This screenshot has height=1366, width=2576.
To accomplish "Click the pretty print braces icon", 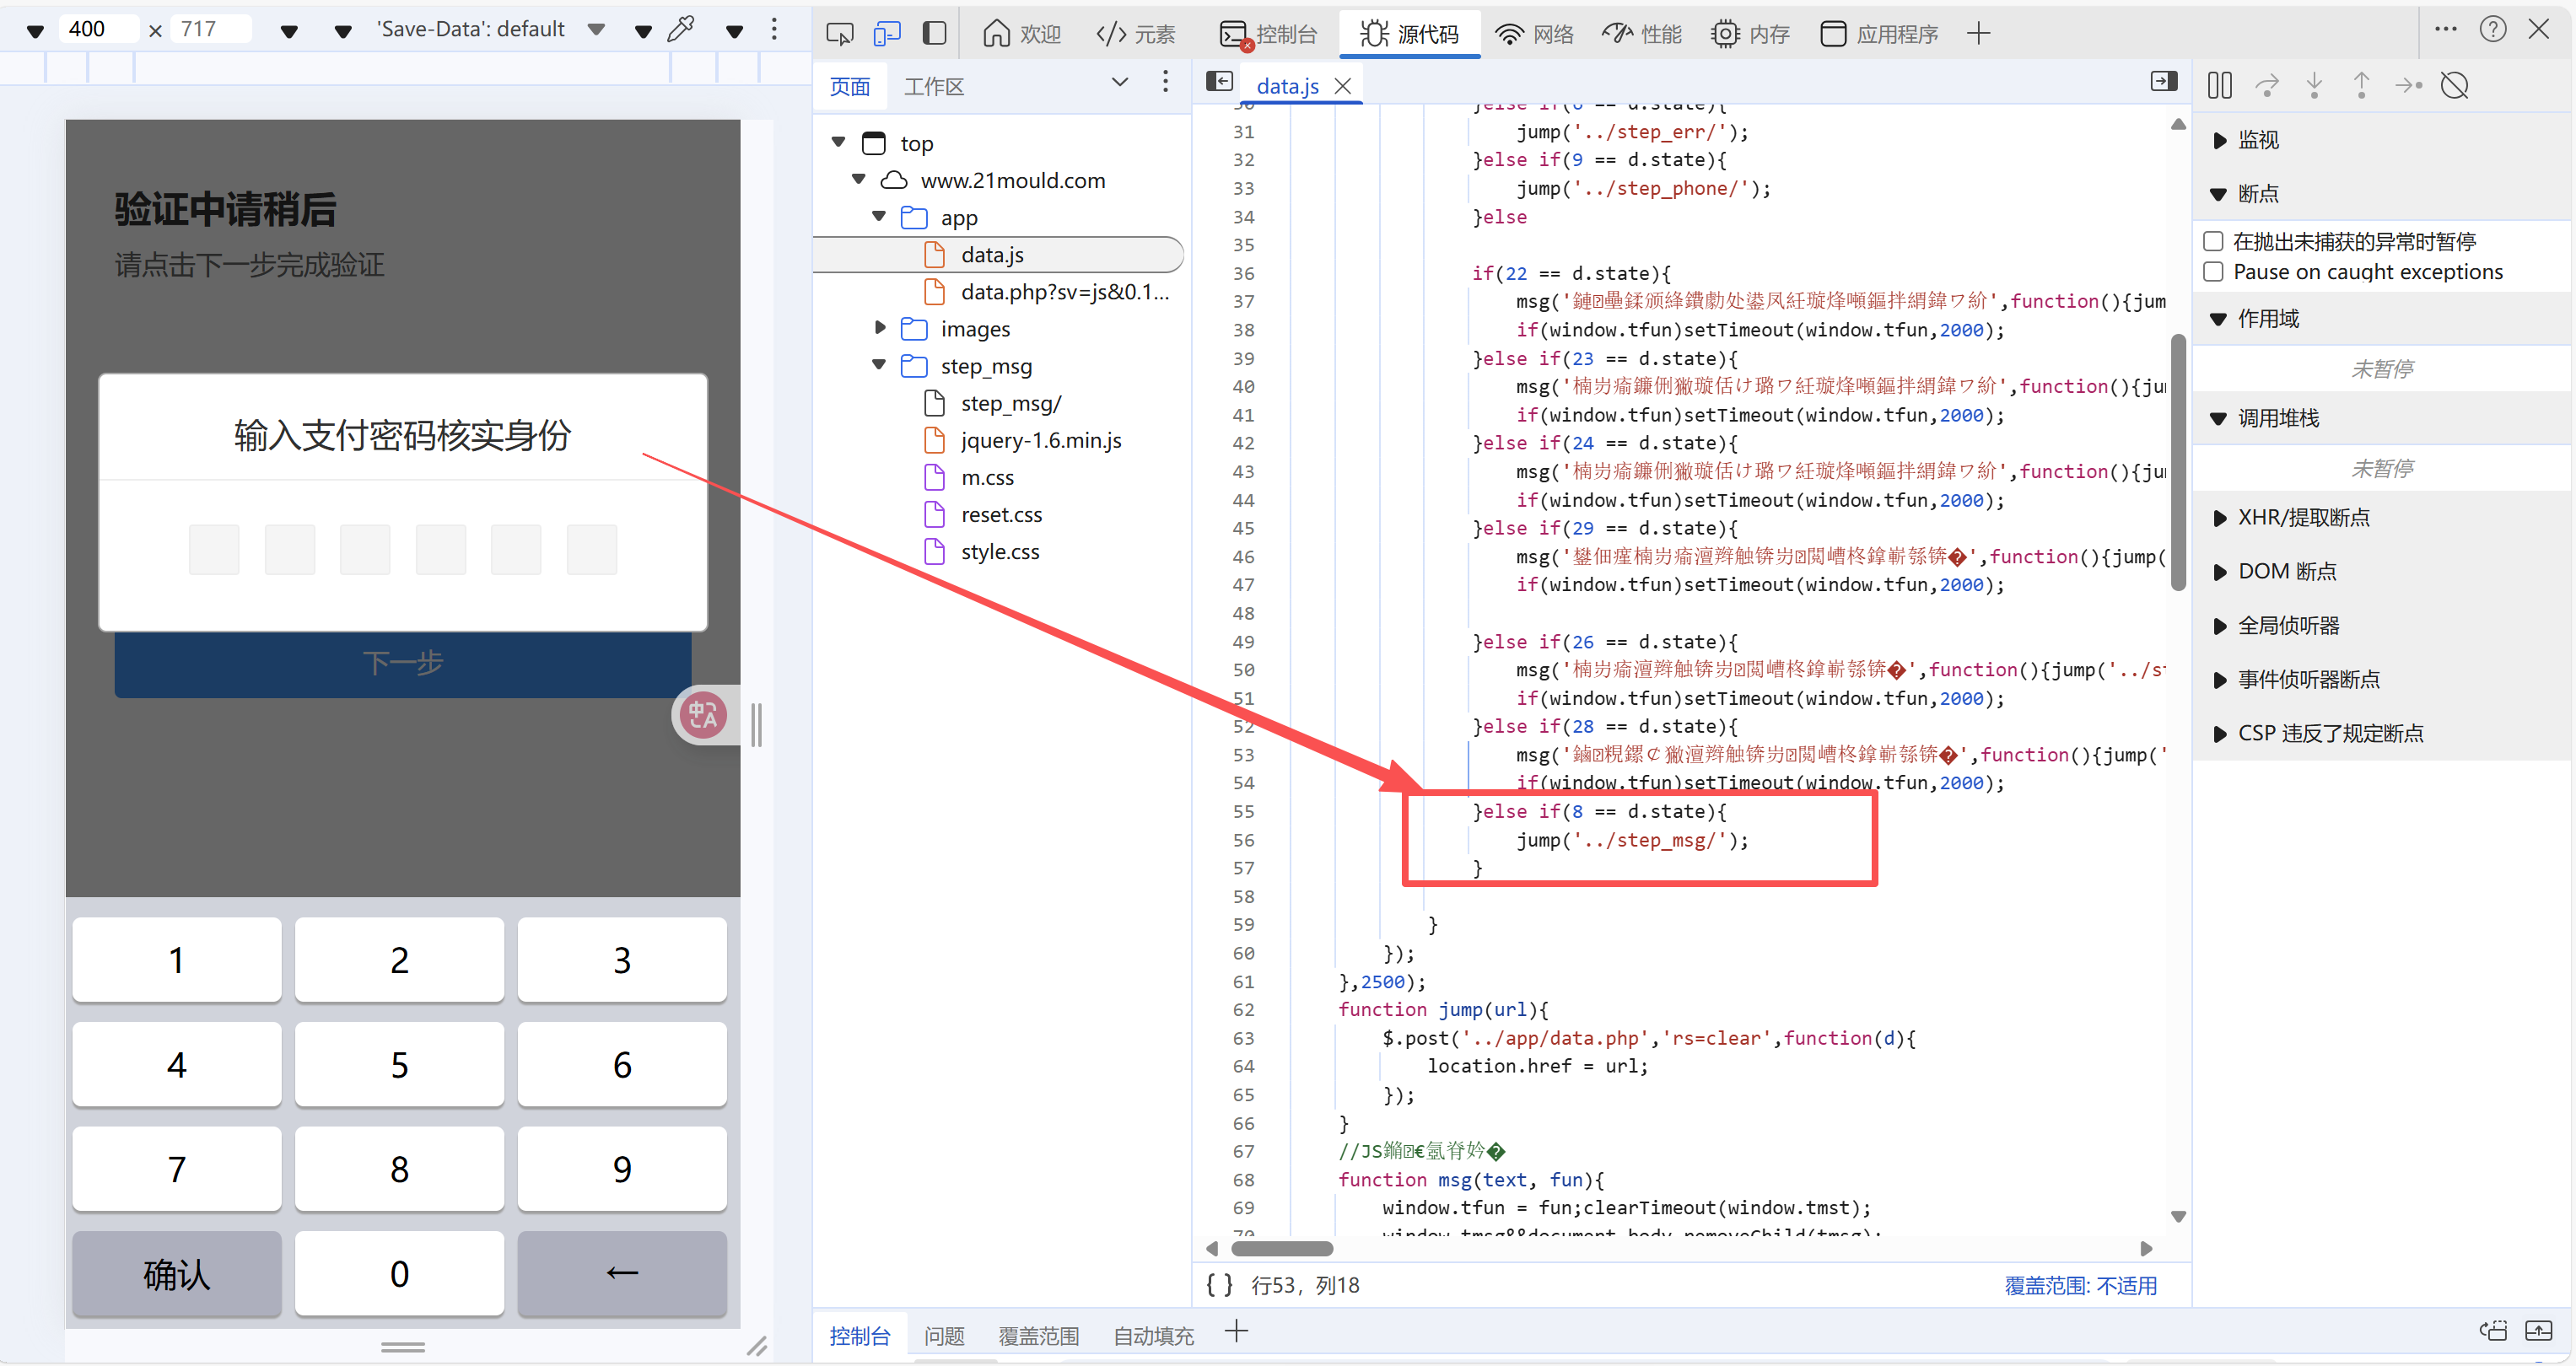I will (x=1219, y=1285).
